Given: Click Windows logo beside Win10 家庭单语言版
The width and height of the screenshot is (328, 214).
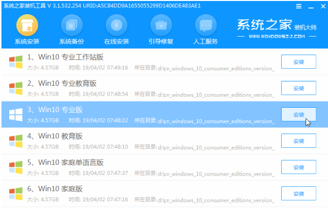Looking at the screenshot, I should coord(16,168).
